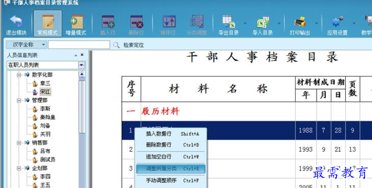Select person 秦始皇 in tree
372x188 pixels.
tap(48, 118)
